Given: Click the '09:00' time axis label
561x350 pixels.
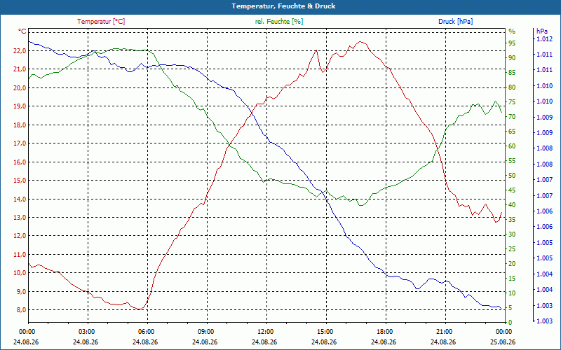Looking at the screenshot, I should (x=207, y=331).
